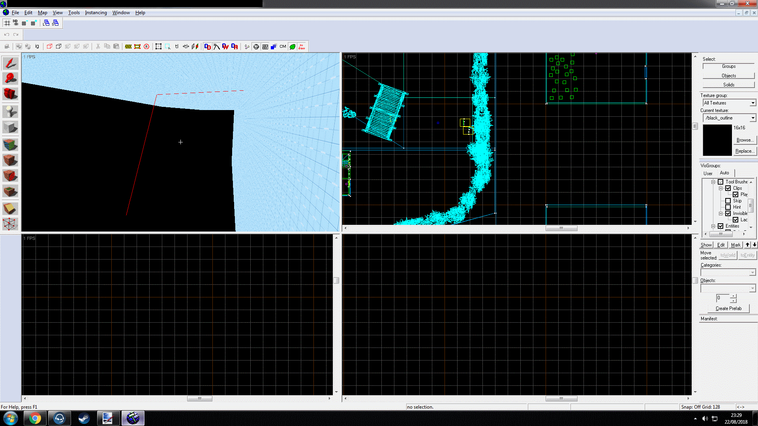Click the Groups select mode button
Image resolution: width=758 pixels, height=426 pixels.
click(x=728, y=66)
